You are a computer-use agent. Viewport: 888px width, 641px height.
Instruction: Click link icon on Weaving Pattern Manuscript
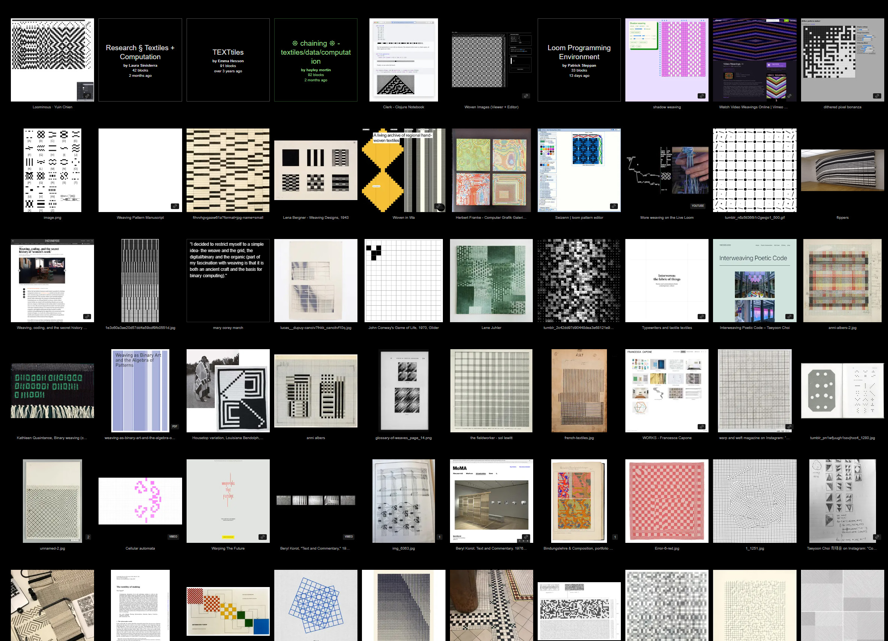(175, 206)
